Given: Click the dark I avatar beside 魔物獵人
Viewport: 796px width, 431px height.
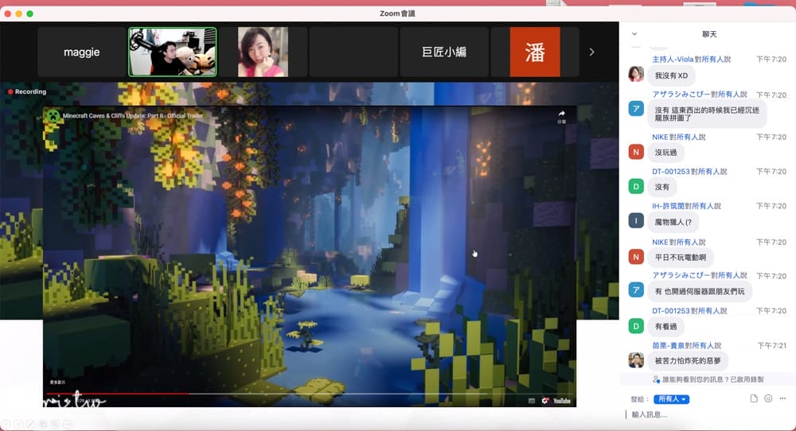Looking at the screenshot, I should pos(636,220).
